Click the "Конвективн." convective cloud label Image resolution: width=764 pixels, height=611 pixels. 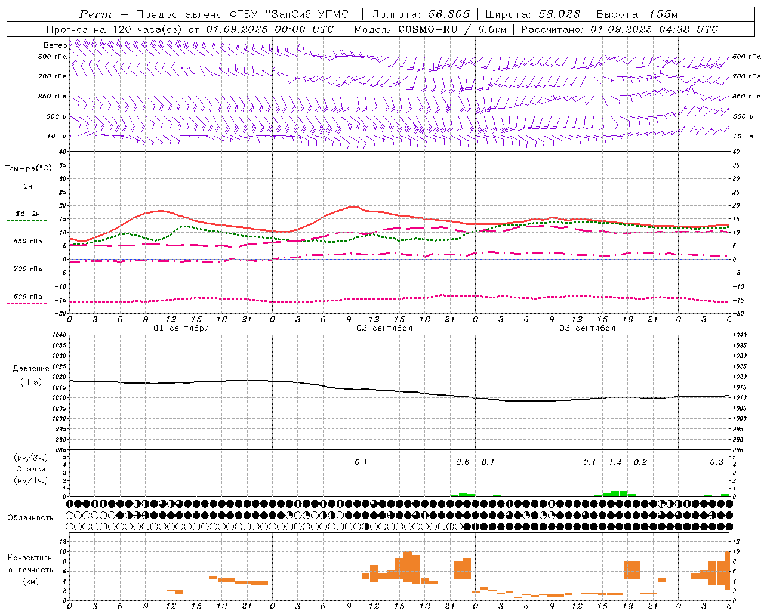coord(31,558)
